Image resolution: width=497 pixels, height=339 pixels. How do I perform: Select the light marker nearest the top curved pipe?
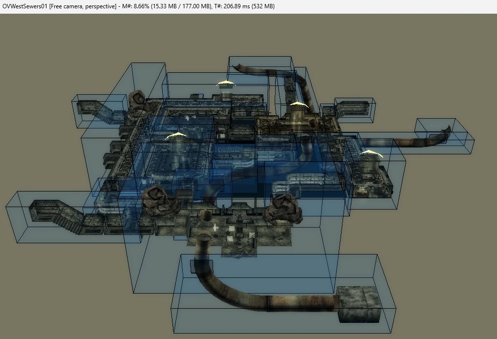(x=297, y=105)
